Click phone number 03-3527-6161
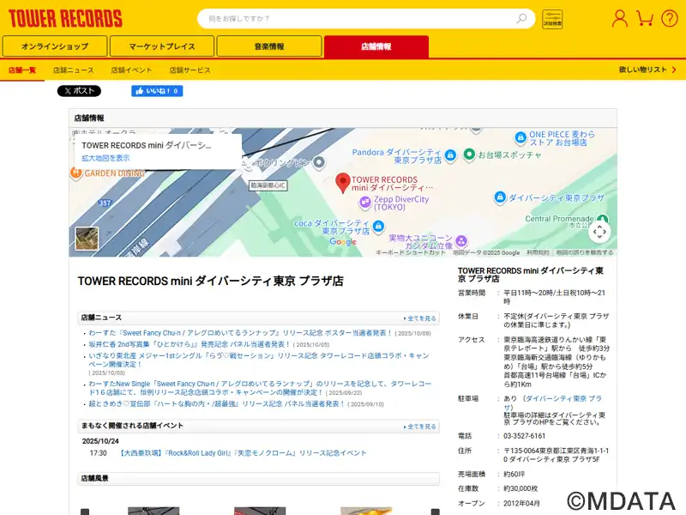The image size is (686, 515). (525, 436)
